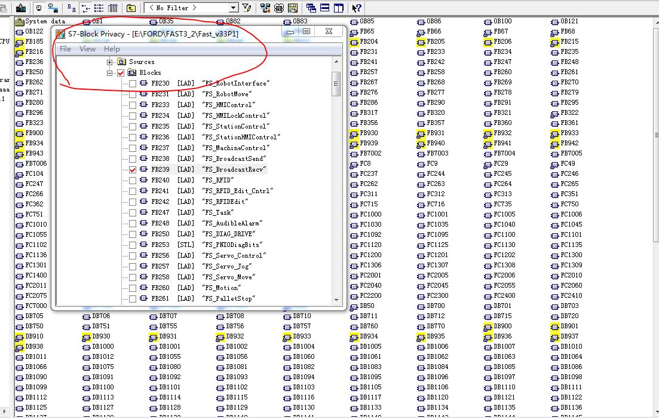Click the block list scrollbar thumb
Screen dimensions: 659x418
336,84
